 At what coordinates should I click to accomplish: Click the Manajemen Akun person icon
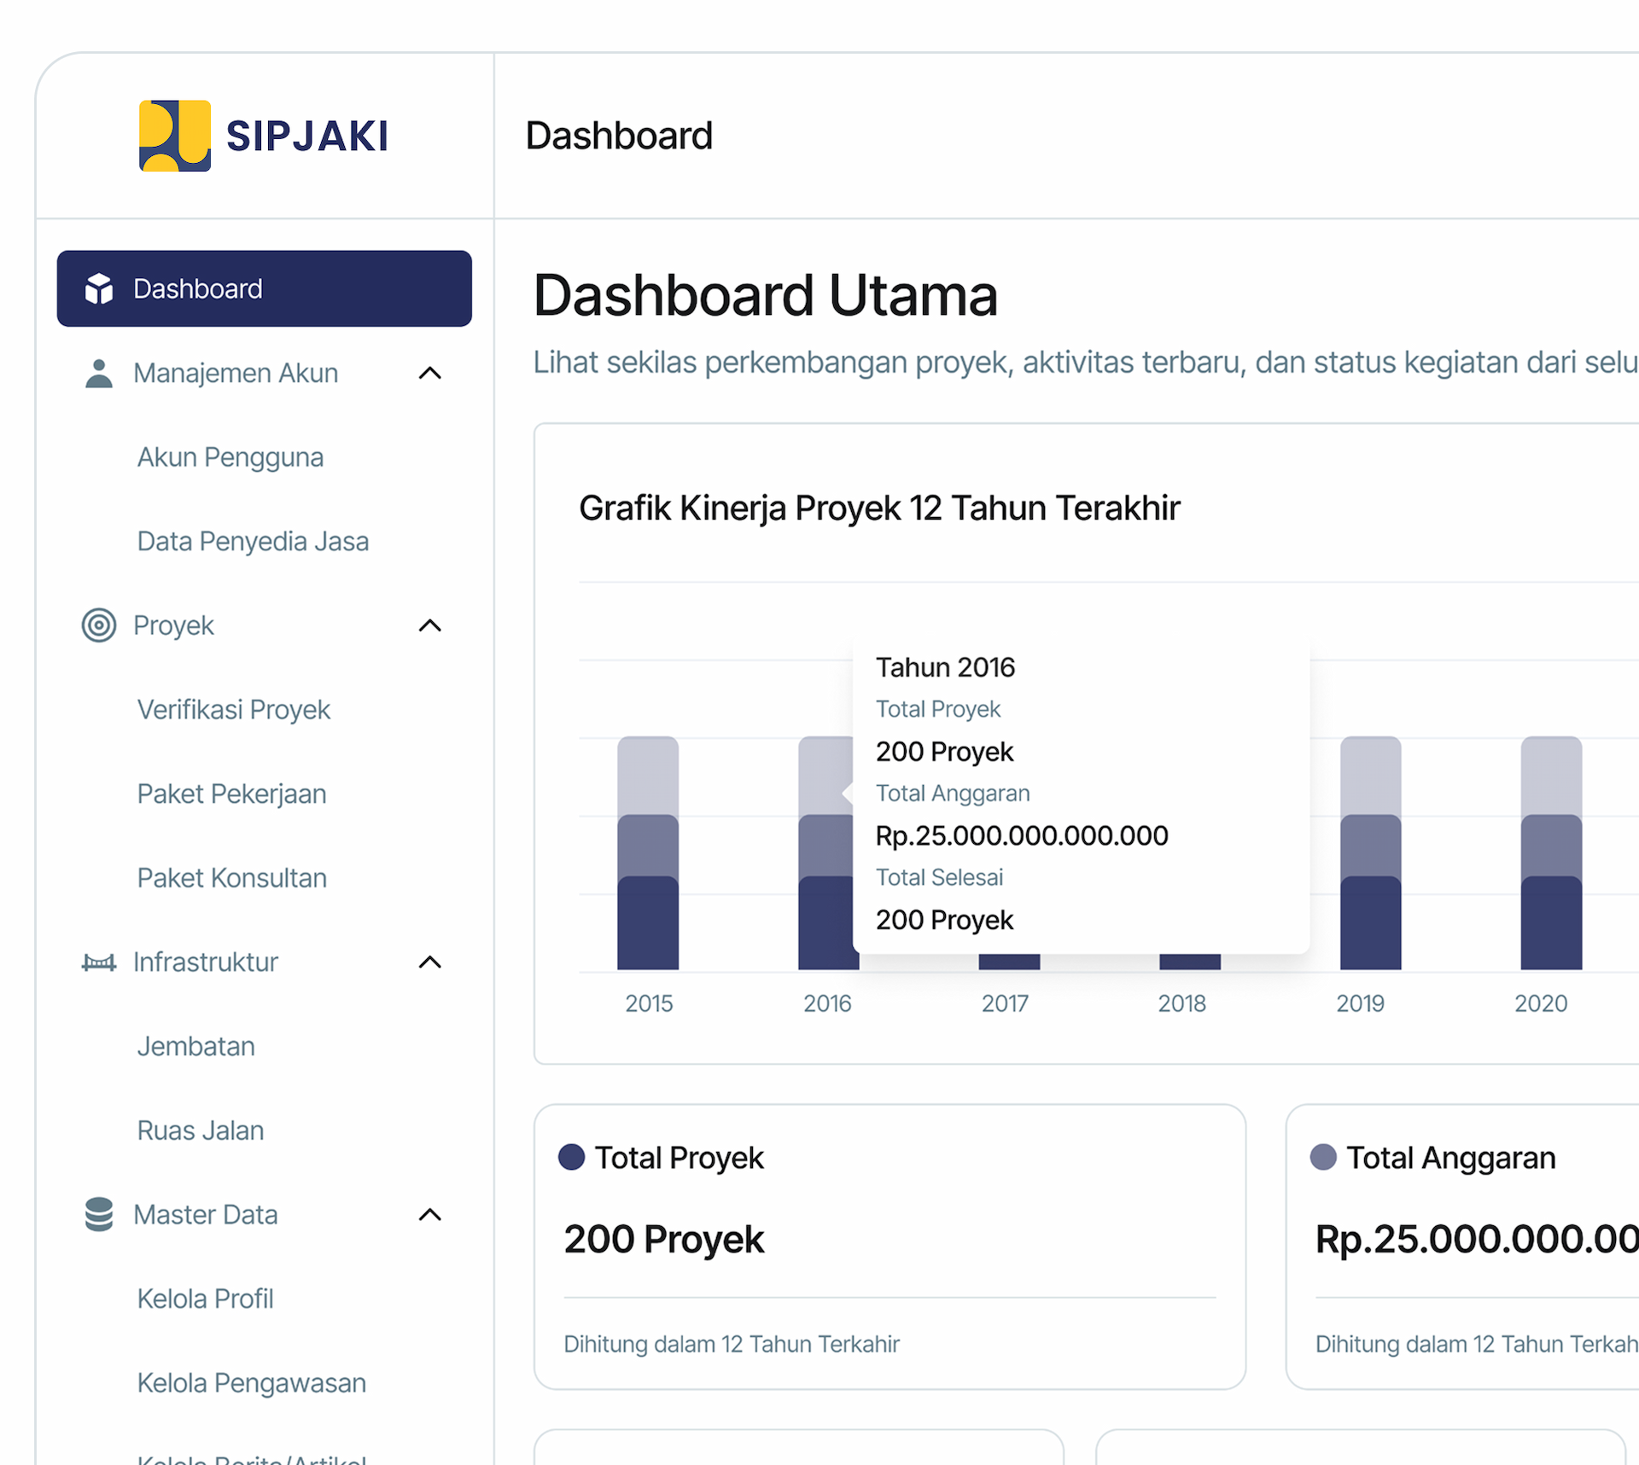click(x=99, y=373)
